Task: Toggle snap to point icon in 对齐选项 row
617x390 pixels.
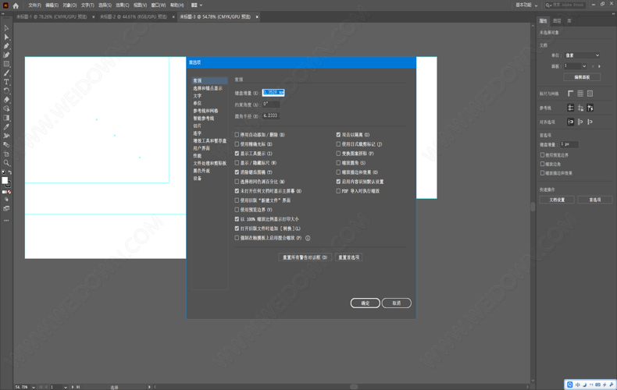Action: click(571, 122)
